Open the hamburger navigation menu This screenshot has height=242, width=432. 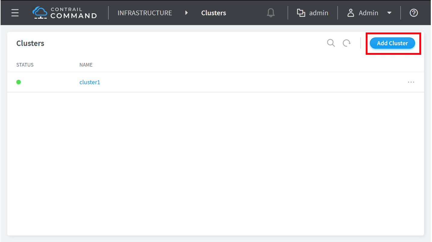(15, 13)
